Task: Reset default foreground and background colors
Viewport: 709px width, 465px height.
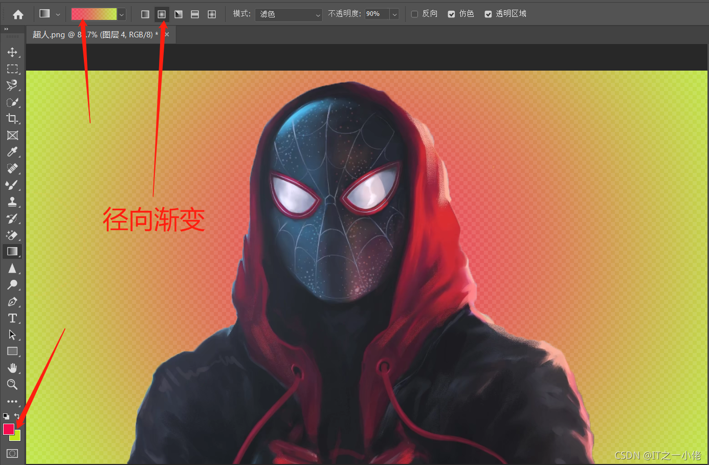Action: pos(6,416)
